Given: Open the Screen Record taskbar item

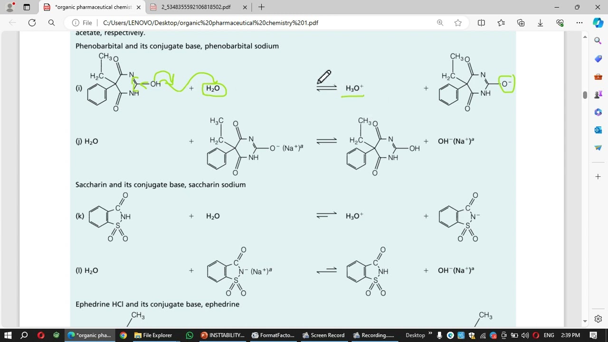Looking at the screenshot, I should point(323,335).
